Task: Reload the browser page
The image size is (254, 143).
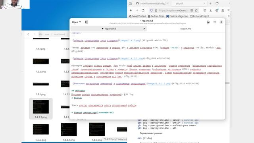Action: coord(143,10)
